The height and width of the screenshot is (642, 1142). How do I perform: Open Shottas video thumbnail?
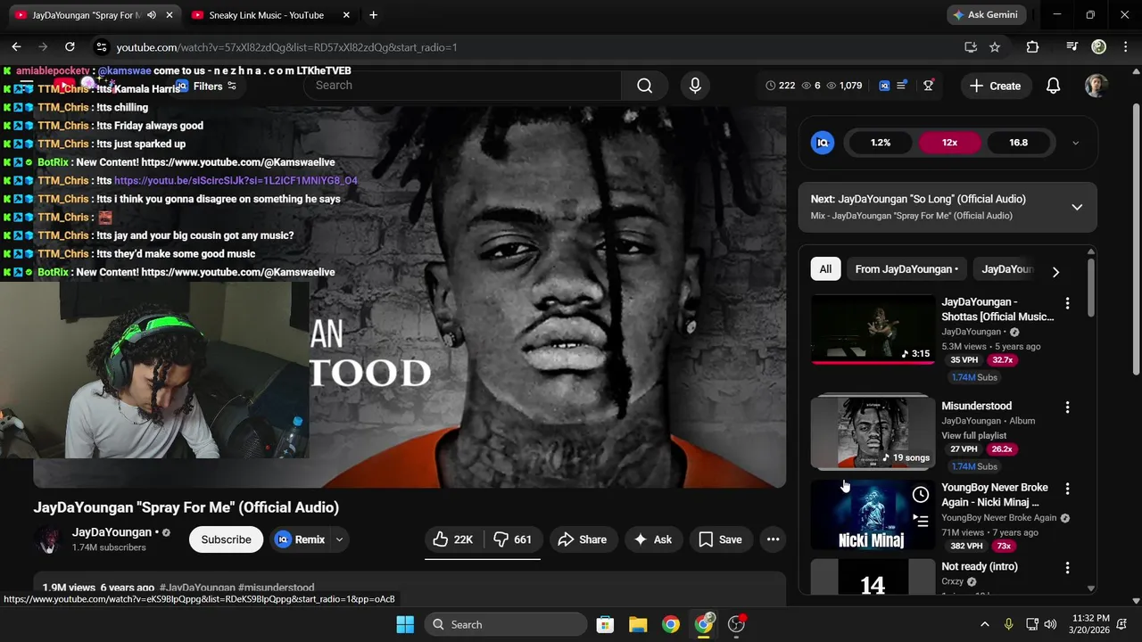pyautogui.click(x=873, y=329)
